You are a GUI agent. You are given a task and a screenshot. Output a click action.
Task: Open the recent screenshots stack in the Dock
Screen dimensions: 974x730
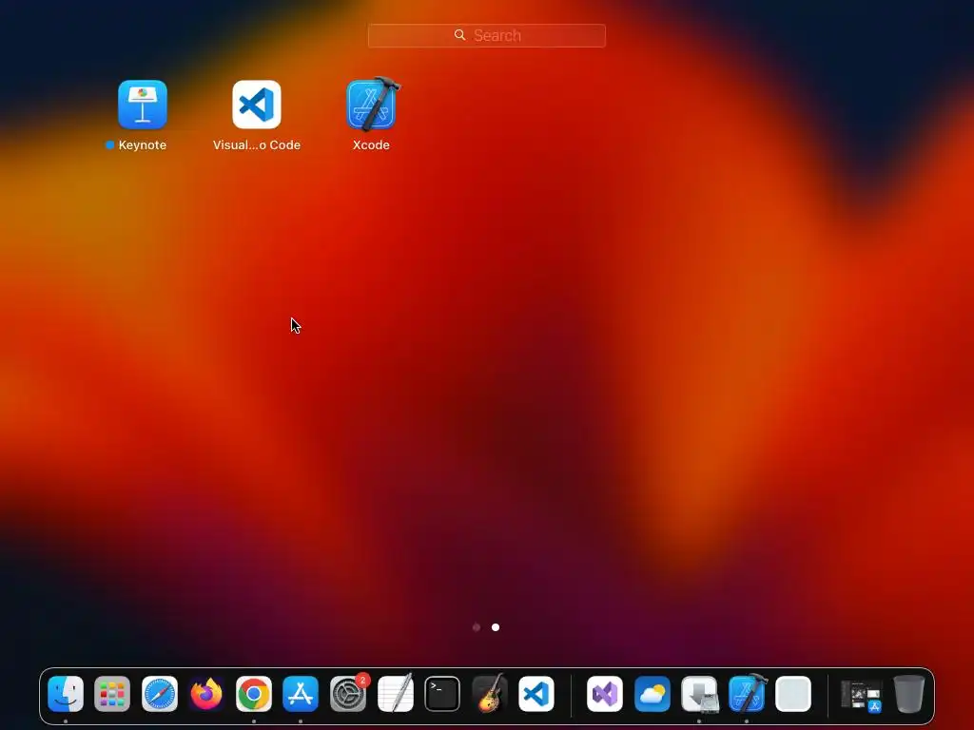click(x=862, y=695)
